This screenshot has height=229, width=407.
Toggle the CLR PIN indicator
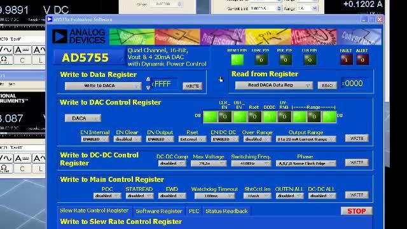click(x=310, y=60)
